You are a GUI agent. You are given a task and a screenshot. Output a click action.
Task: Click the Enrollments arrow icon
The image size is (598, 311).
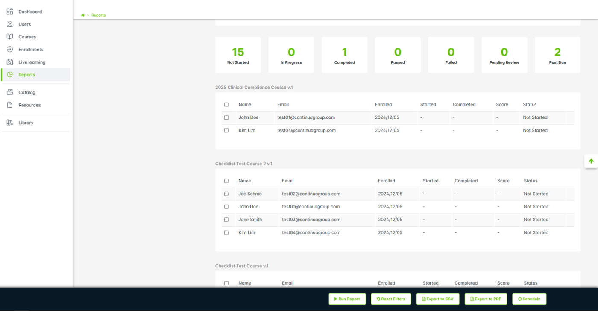click(10, 50)
